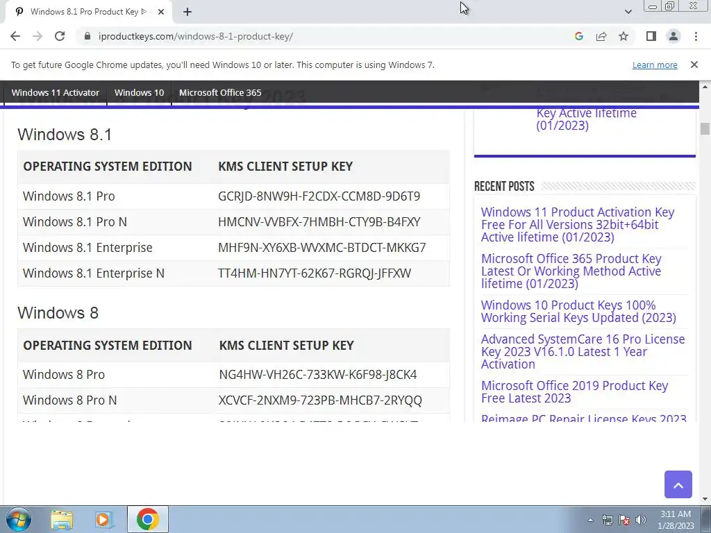Open the Google search icon in address bar
Image resolution: width=711 pixels, height=533 pixels.
(x=578, y=36)
